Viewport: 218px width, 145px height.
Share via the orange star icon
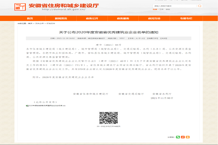click(187, 137)
